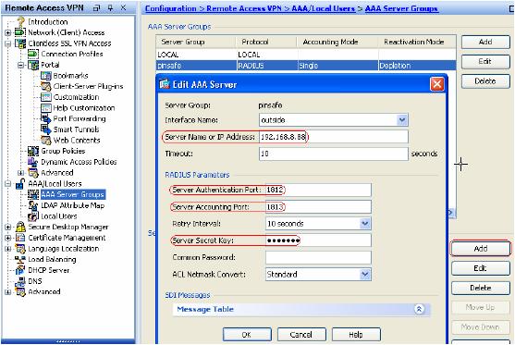Open the ACL Netmask Convert dropdown
This screenshot has width=515, height=345.
tap(365, 275)
